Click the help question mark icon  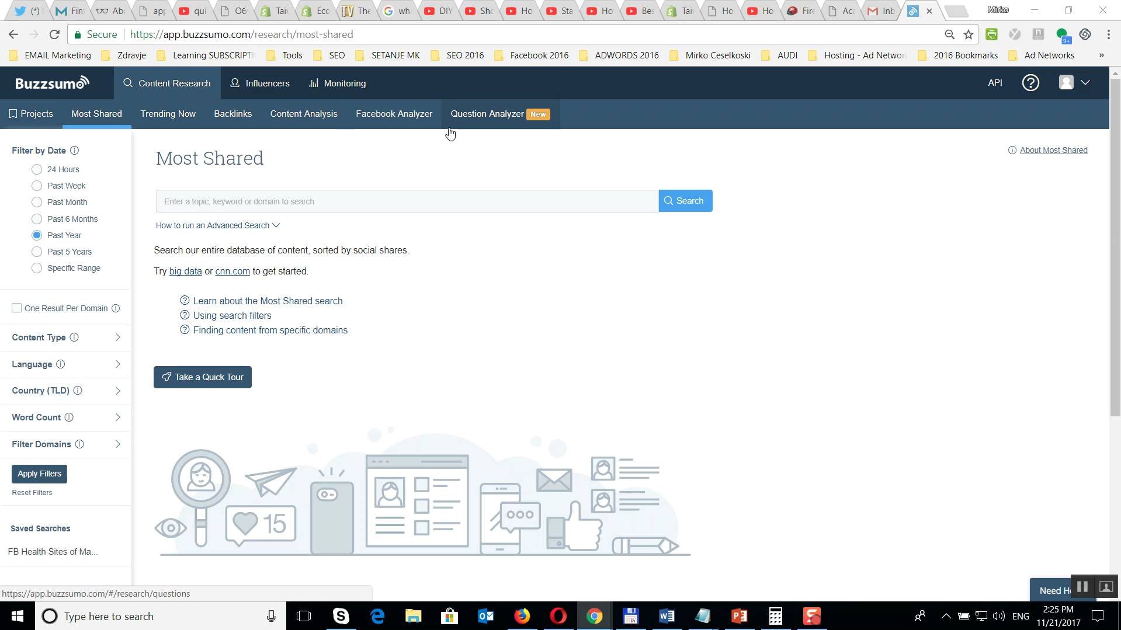(x=1030, y=82)
